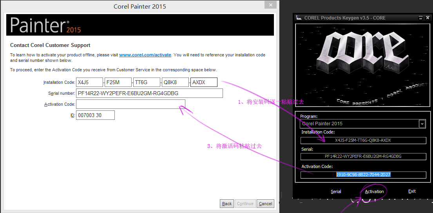This screenshot has width=433, height=213.
Task: Click the Installation Code box F25M
Action: point(118,82)
